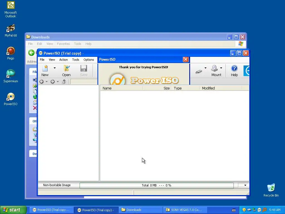Open the Options menu in PowerISO

point(89,60)
